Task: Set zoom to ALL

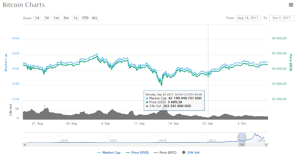Action: 95,18
